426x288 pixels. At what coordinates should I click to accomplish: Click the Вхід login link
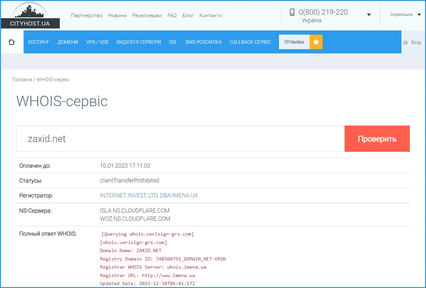(416, 42)
